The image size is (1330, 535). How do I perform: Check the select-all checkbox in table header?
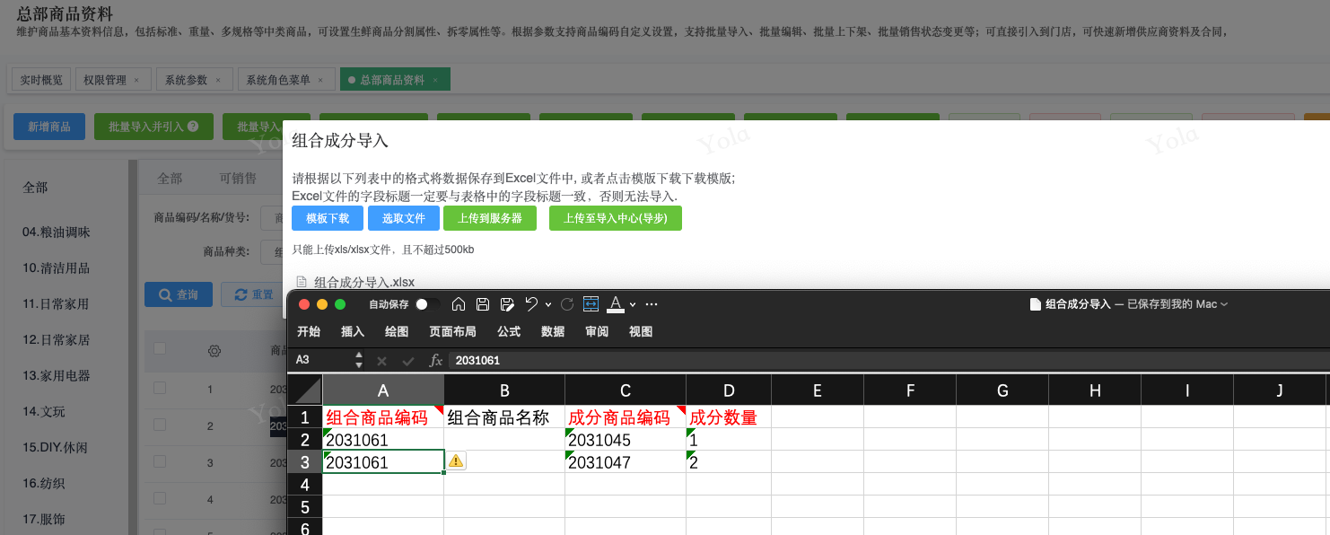pos(160,349)
